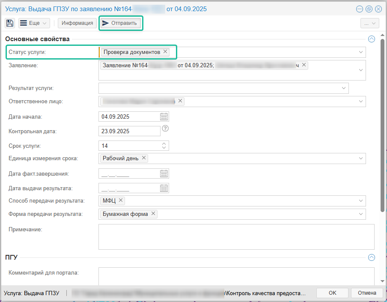This screenshot has height=302, width=387.
Task: Remove the Бумажная форма tag
Action: (153, 214)
